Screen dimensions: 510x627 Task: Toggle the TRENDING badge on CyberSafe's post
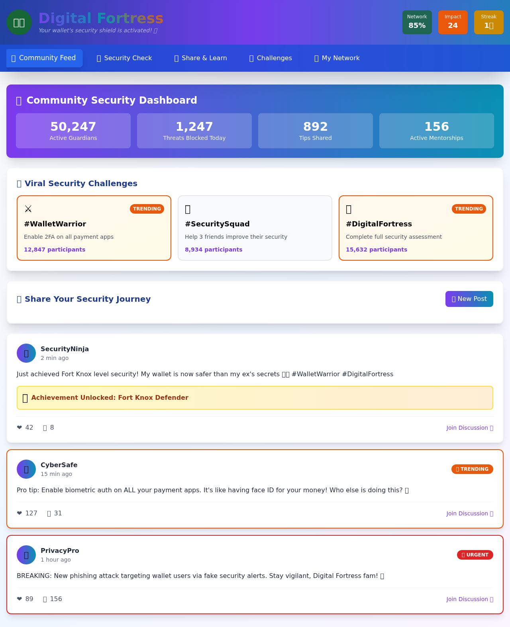coord(472,469)
